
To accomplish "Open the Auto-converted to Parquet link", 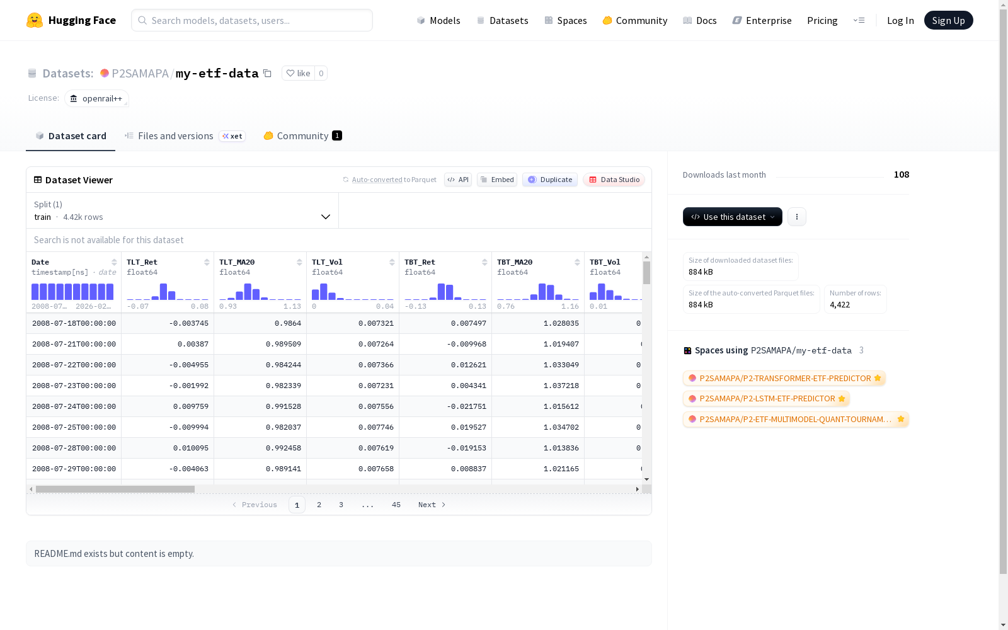I will [x=389, y=180].
